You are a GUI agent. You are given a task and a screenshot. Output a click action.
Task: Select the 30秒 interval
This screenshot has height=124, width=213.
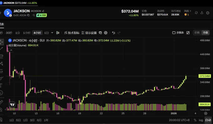(x=9, y=33)
